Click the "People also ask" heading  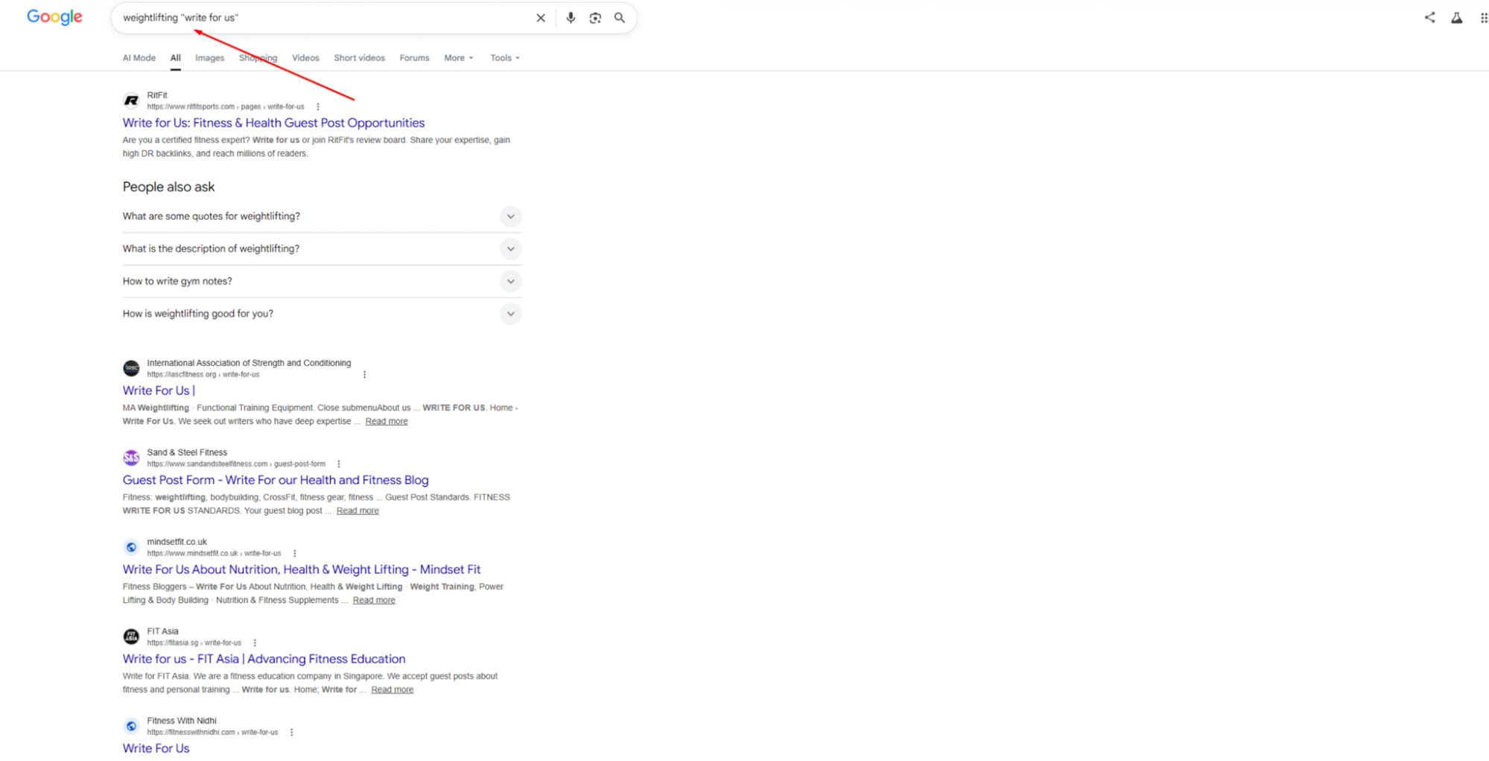[168, 187]
